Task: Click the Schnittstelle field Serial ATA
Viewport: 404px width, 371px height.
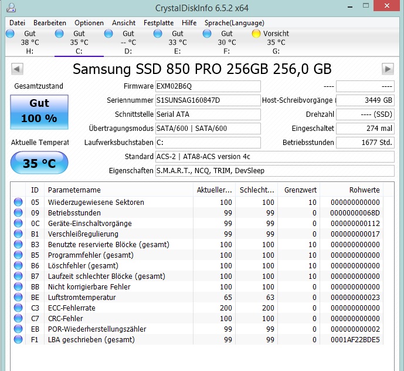Action: 208,114
